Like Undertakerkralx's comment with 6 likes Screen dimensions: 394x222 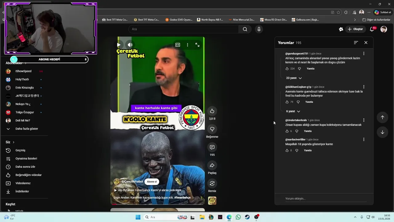[x=287, y=131]
